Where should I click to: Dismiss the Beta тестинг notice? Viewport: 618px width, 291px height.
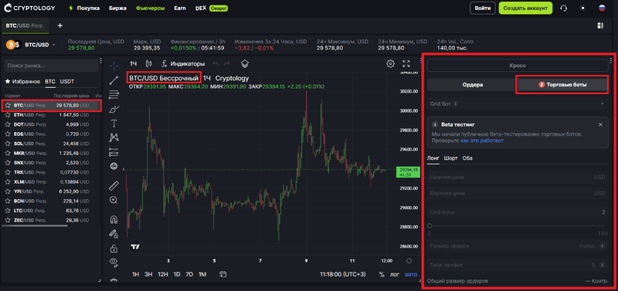(x=600, y=124)
